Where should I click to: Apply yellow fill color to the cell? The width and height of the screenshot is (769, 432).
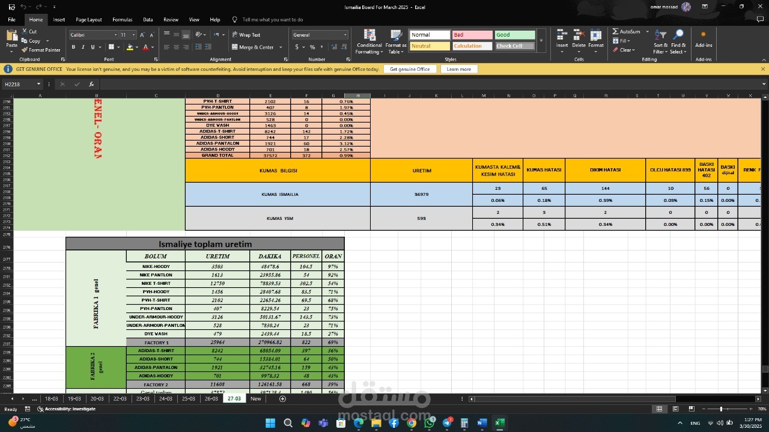point(130,47)
